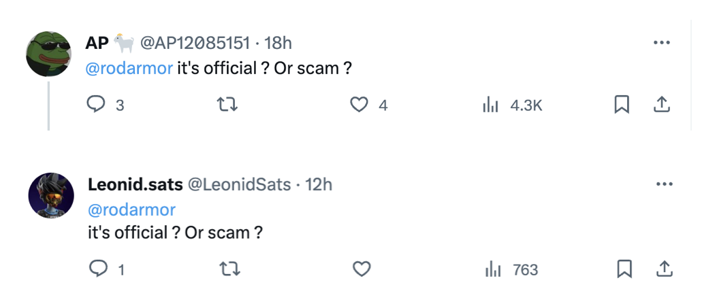Open more options on Leonid.sats's tweet

pyautogui.click(x=663, y=184)
